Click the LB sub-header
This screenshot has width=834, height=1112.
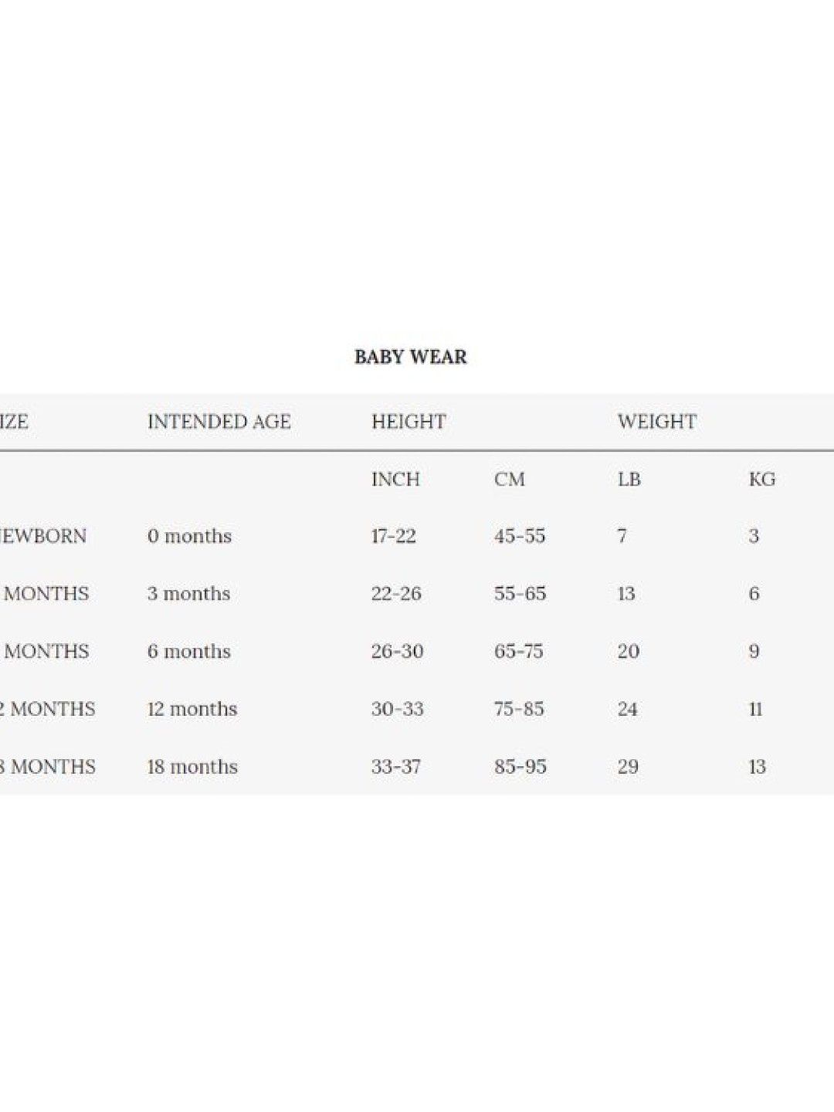pyautogui.click(x=629, y=480)
